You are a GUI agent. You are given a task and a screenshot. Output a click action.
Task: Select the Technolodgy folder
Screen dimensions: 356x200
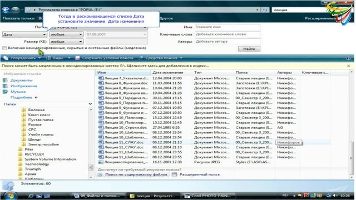pyautogui.click(x=37, y=164)
